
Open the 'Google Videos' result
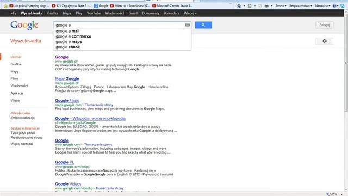tap(68, 184)
